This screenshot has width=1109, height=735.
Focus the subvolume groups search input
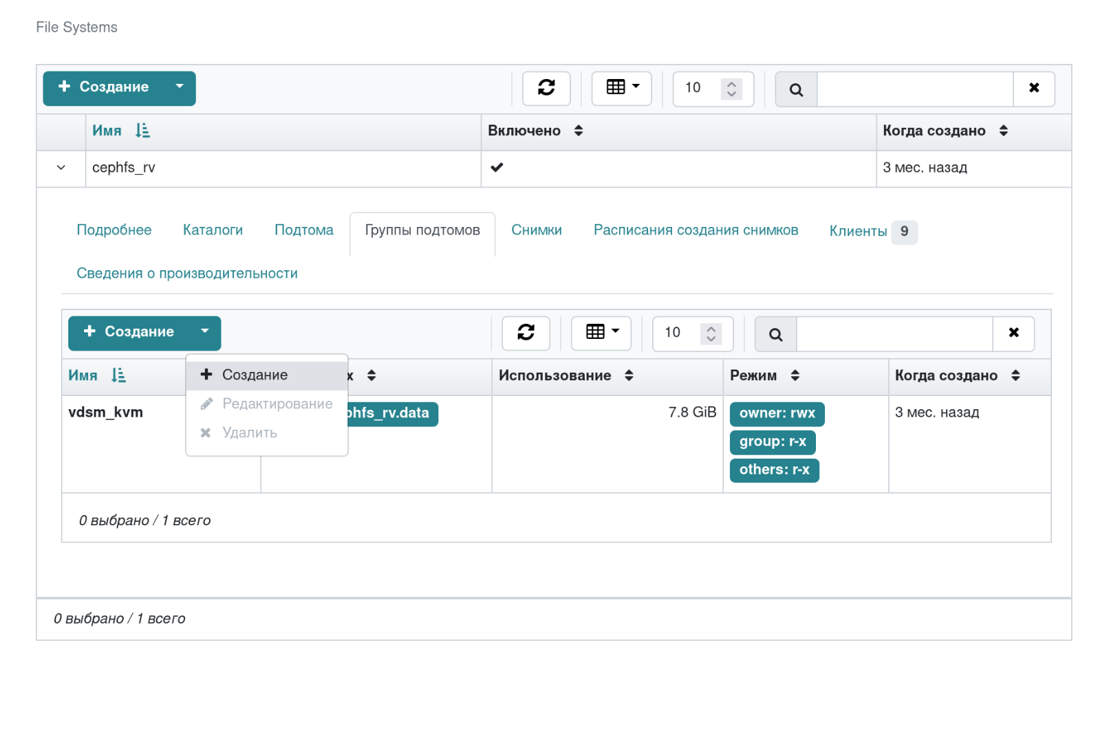pos(894,333)
